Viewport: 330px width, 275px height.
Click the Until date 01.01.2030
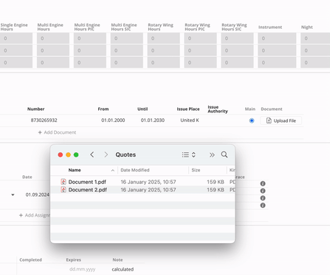(153, 120)
